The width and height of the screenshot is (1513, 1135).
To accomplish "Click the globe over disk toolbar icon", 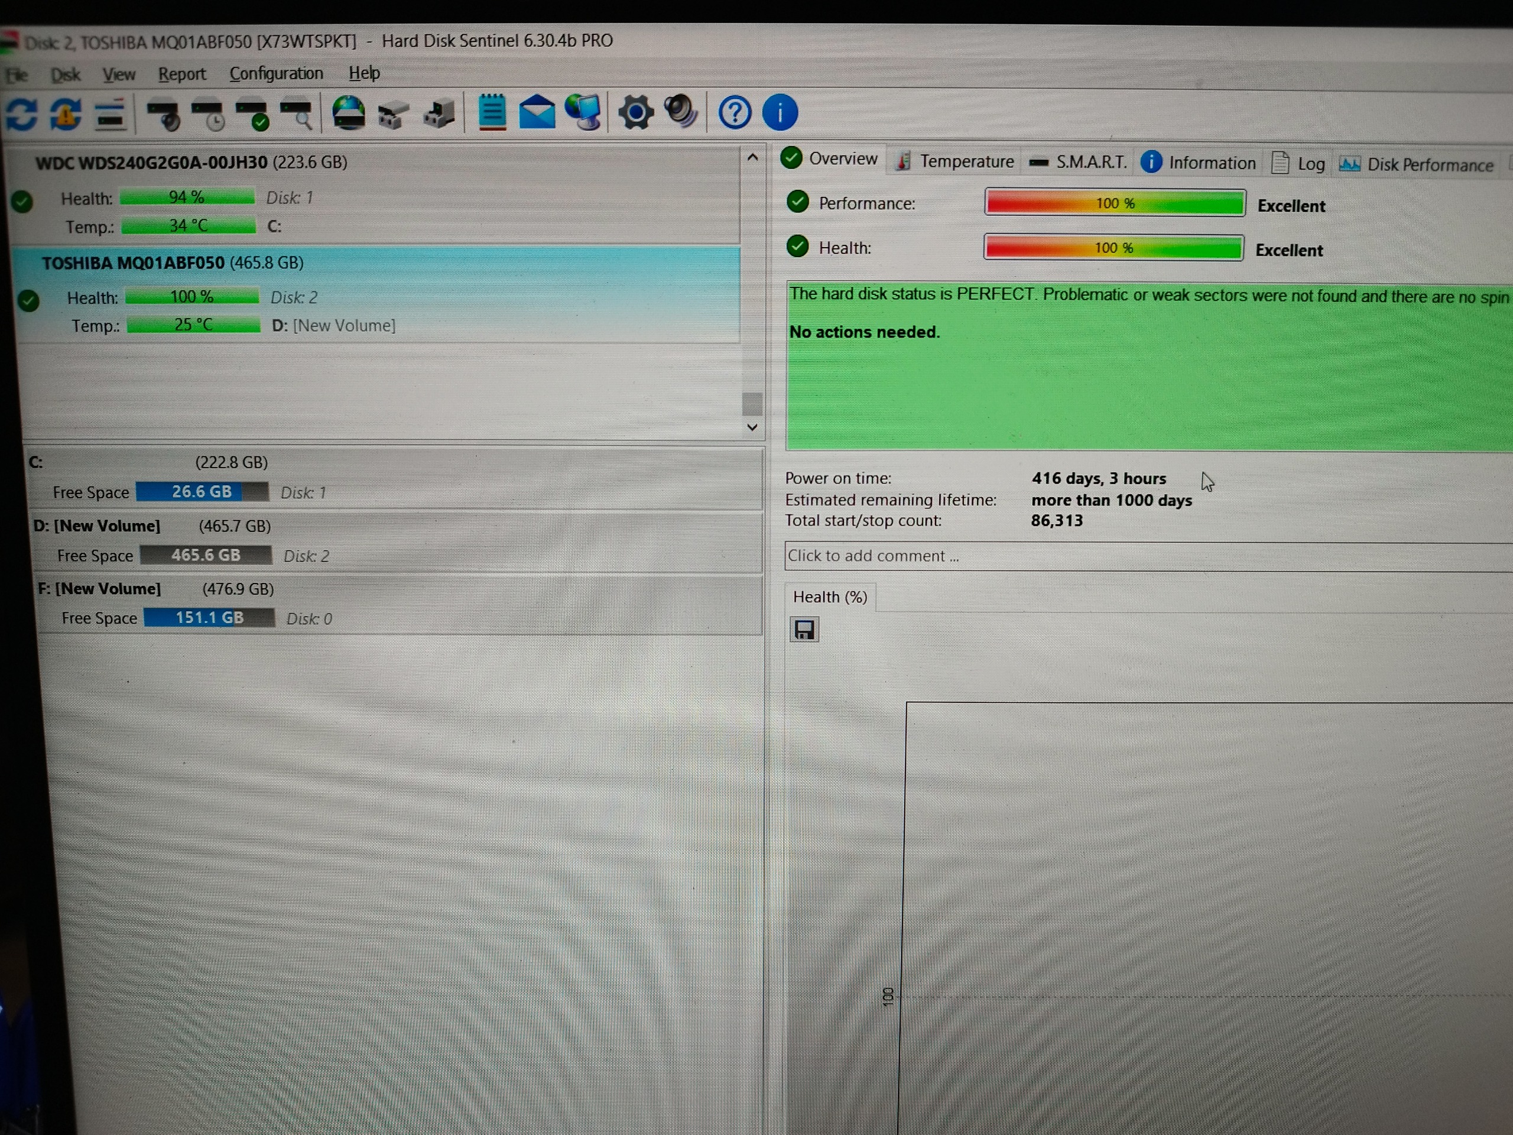I will (x=349, y=113).
